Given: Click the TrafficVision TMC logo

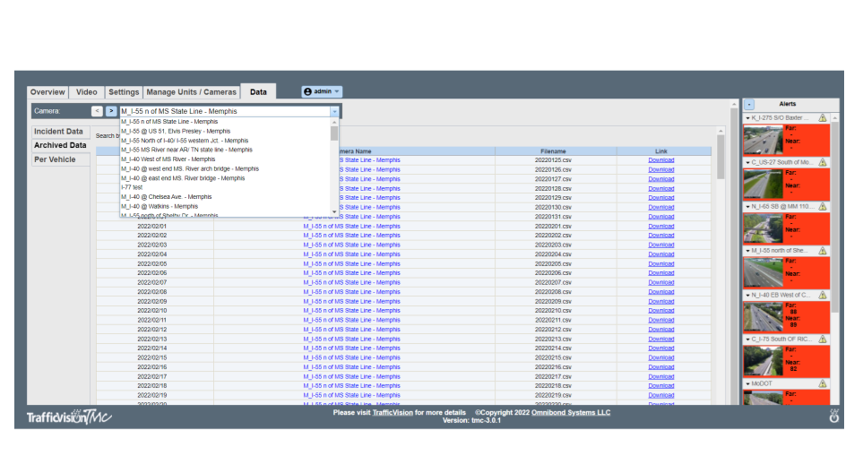Looking at the screenshot, I should coord(69,417).
